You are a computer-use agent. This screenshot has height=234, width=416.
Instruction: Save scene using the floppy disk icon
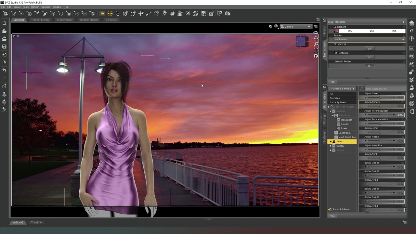[x=4, y=46]
